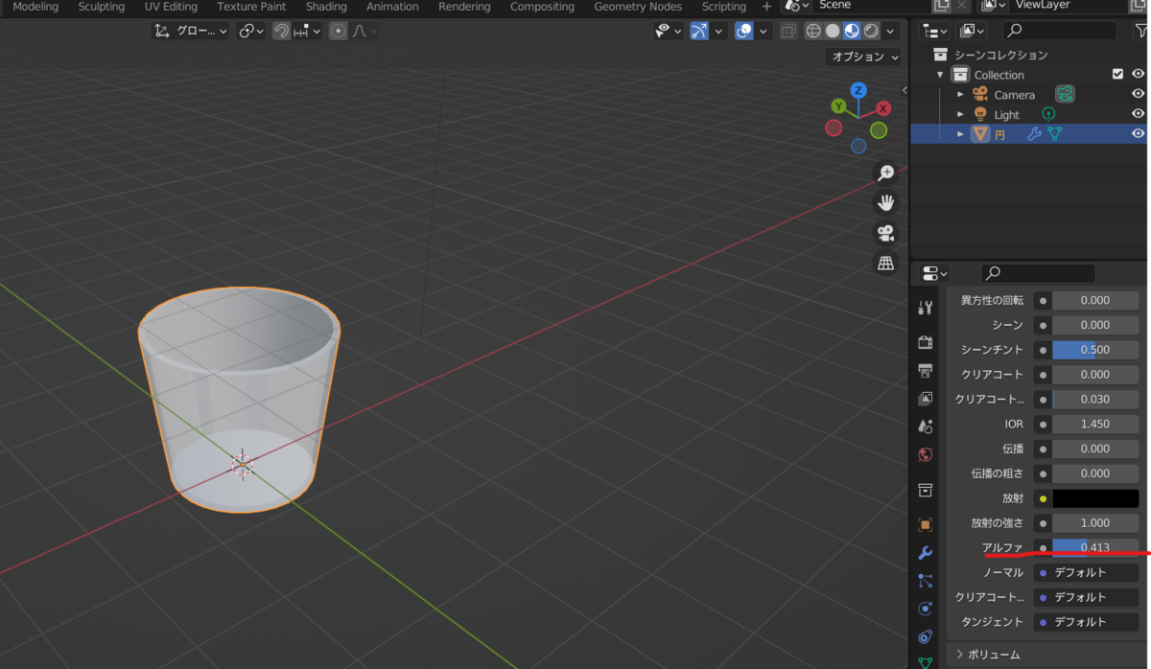Click the Z axis on navigation gizmo
The width and height of the screenshot is (1151, 669).
pyautogui.click(x=858, y=90)
